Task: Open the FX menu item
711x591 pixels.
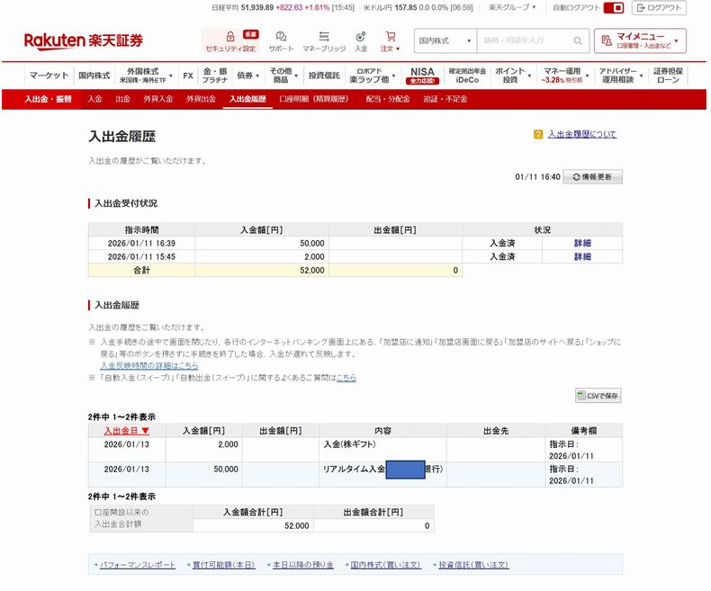Action: pos(188,76)
